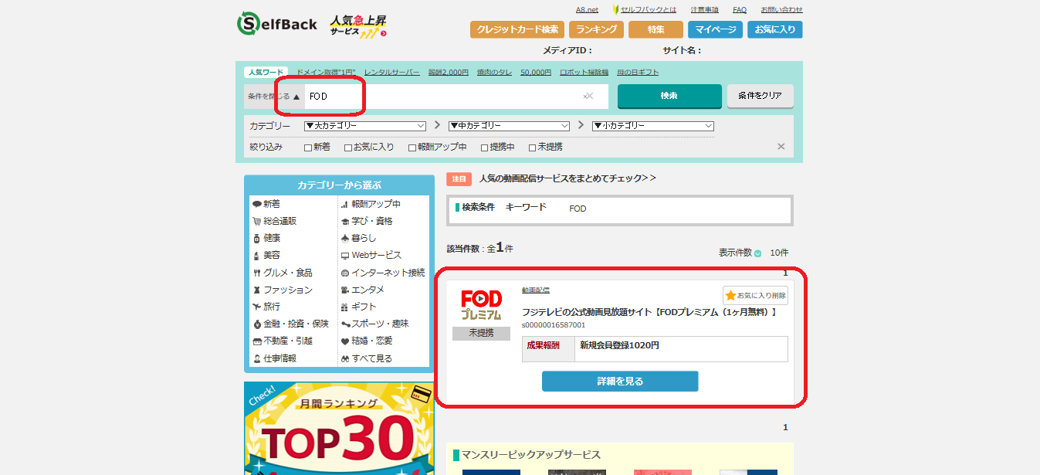Click the popular word ロボット掃除機

pyautogui.click(x=584, y=72)
